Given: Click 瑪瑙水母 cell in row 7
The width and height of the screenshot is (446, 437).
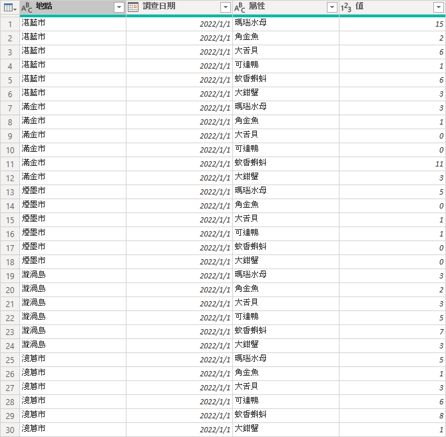Looking at the screenshot, I should tap(286, 108).
